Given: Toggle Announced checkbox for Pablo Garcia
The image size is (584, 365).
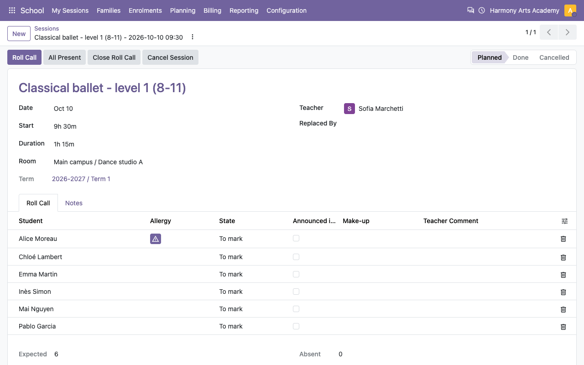Looking at the screenshot, I should 296,326.
